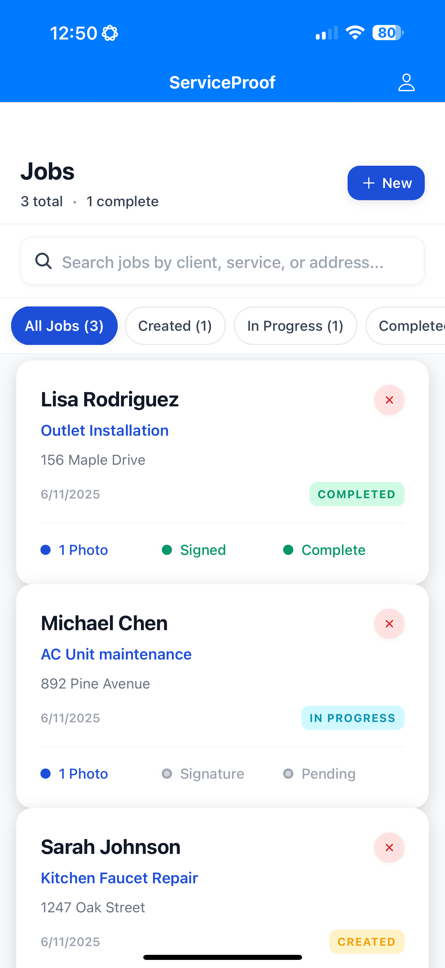The height and width of the screenshot is (968, 445).
Task: Select the All Jobs (3) filter
Action: [x=64, y=326]
